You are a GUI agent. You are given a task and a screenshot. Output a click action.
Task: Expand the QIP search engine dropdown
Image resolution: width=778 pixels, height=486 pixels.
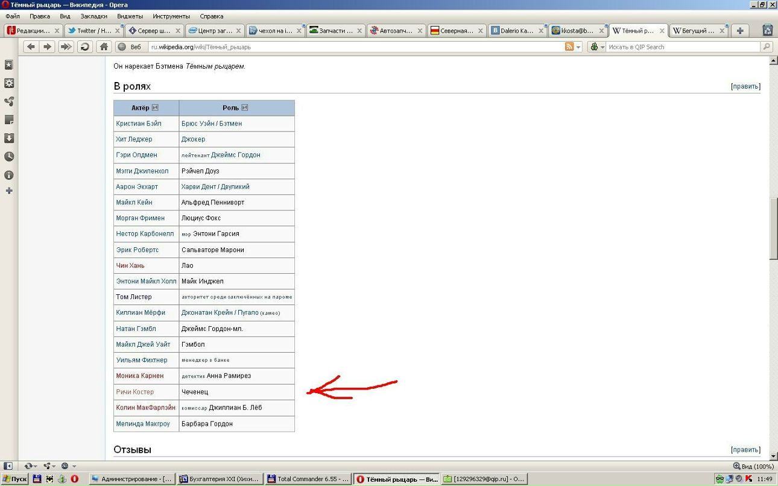(x=597, y=46)
